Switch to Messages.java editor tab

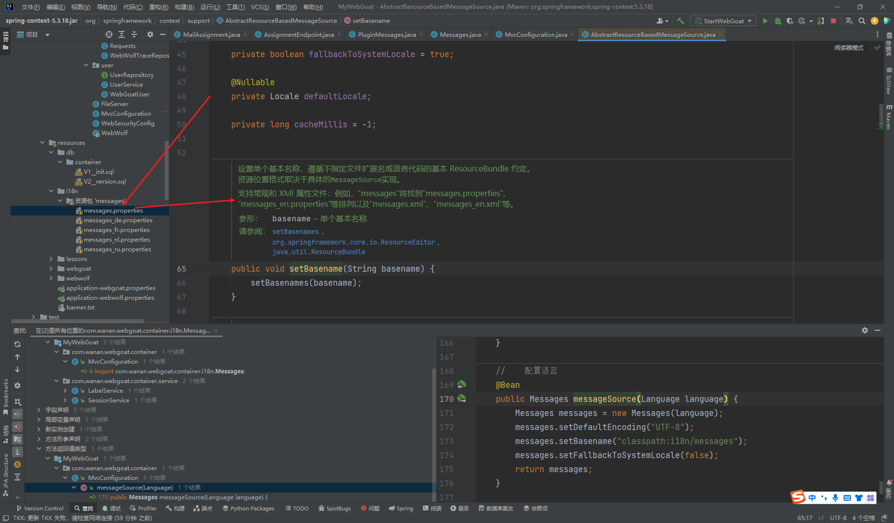[x=460, y=34]
